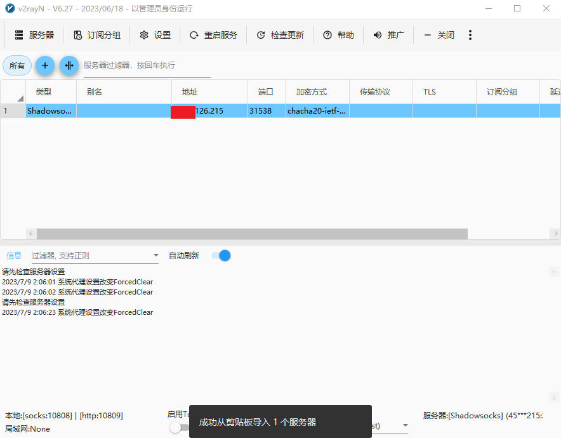
Task: Click the v2rayN app logo icon
Action: tap(10, 8)
